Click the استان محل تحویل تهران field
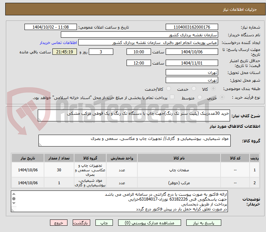266x232 pixels. [192, 73]
